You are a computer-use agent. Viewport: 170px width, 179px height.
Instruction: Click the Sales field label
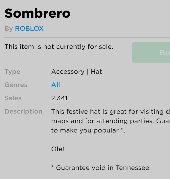pos(13,98)
